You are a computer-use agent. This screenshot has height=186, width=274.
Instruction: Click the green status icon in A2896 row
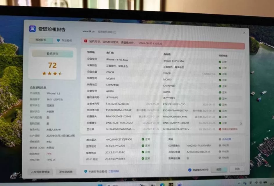tap(220, 92)
